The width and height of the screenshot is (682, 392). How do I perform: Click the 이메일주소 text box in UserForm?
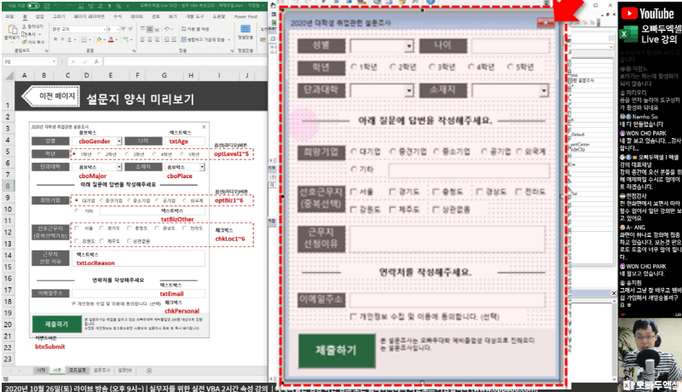pos(447,300)
